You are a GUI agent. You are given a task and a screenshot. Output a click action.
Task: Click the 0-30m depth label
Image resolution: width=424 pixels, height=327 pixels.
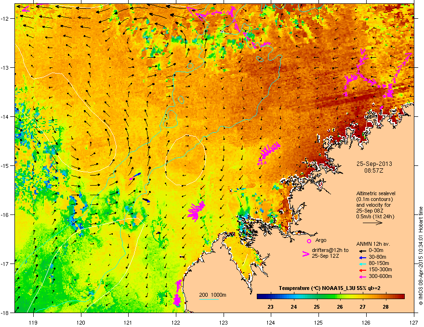pyautogui.click(x=376, y=251)
